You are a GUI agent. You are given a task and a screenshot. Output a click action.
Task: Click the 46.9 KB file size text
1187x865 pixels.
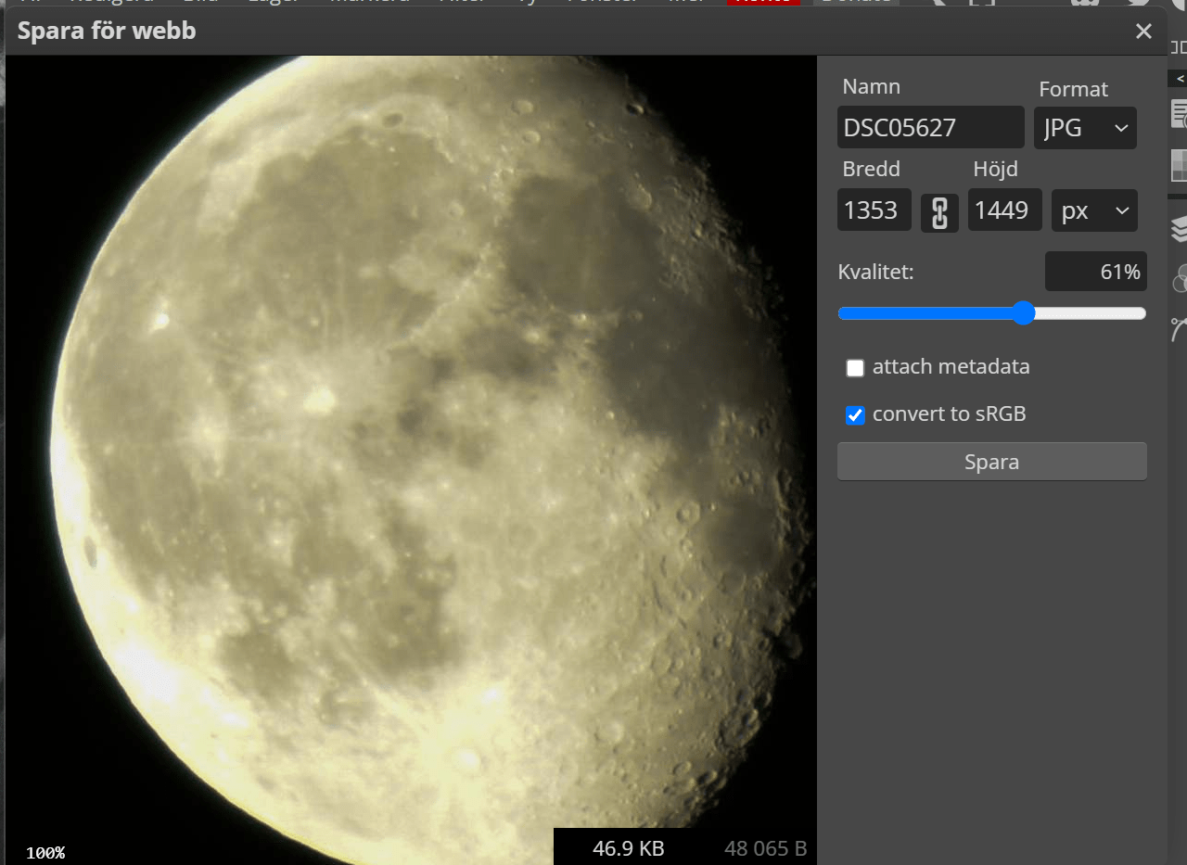(x=629, y=848)
